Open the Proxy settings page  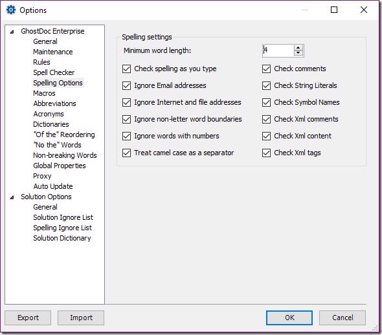[42, 176]
